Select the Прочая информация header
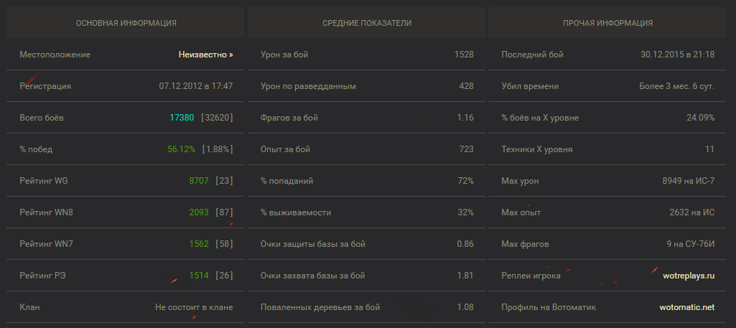This screenshot has height=328, width=736. [607, 23]
